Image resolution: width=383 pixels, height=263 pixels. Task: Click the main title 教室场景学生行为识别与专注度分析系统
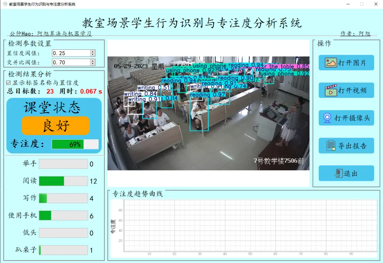point(192,23)
